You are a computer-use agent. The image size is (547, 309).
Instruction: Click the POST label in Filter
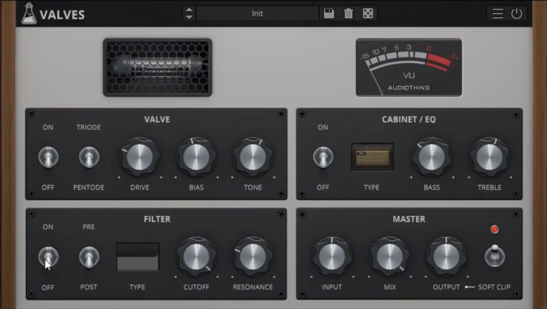(x=88, y=287)
